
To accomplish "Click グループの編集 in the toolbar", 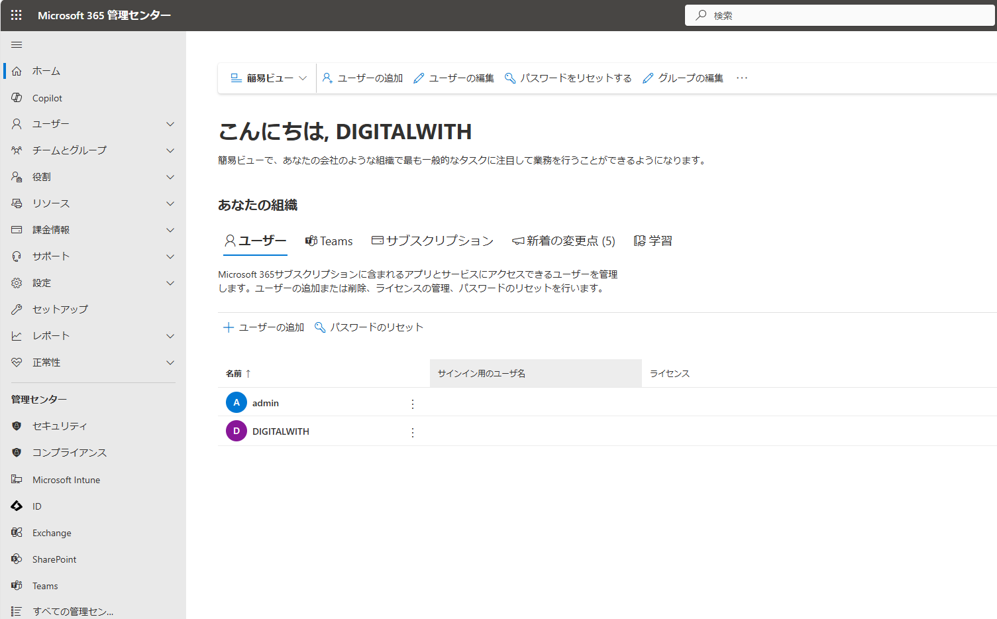I will coord(683,78).
